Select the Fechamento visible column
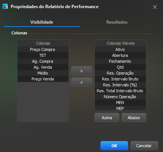163x152 pixels. 120,61
